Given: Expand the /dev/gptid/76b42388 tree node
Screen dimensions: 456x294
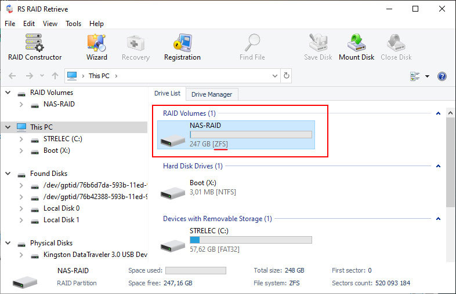Looking at the screenshot, I should [21, 197].
